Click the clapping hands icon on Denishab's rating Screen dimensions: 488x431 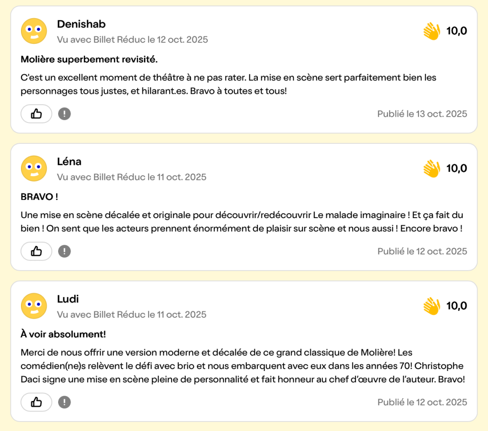click(x=431, y=31)
